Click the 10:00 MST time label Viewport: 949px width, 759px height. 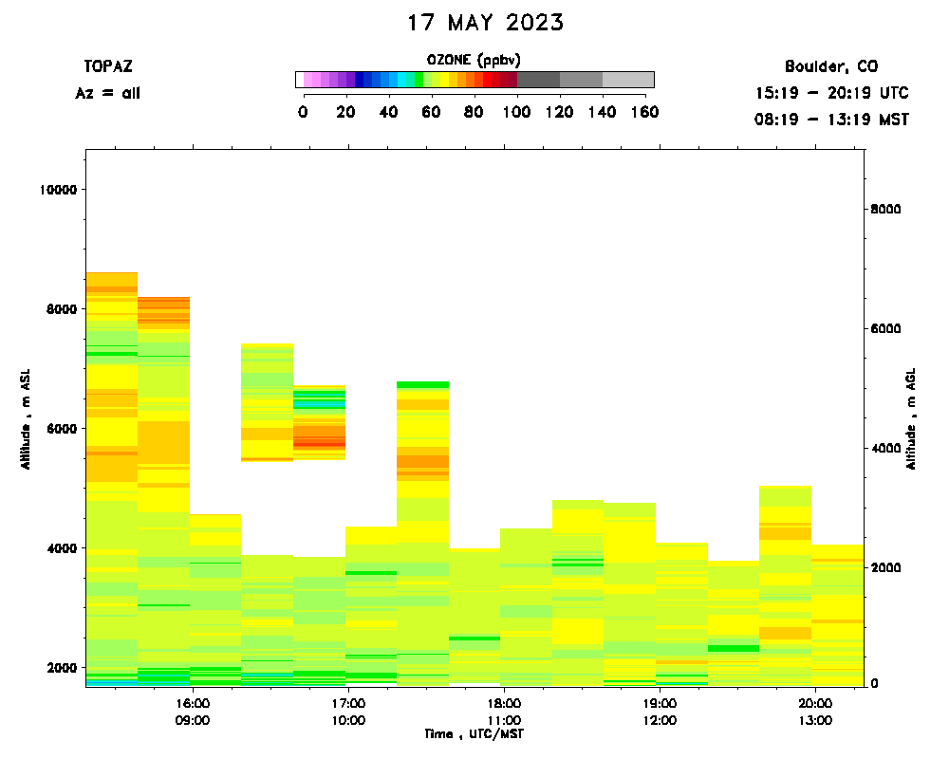[x=348, y=720]
